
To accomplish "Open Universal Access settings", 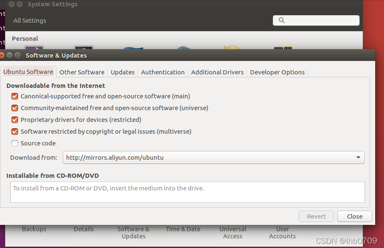I will point(233,232).
